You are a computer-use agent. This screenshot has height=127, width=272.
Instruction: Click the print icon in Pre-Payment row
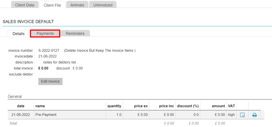coord(254,115)
